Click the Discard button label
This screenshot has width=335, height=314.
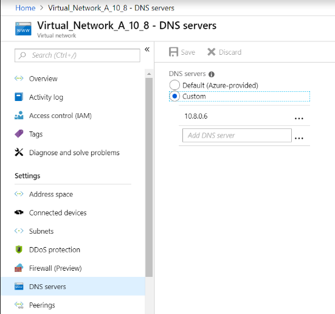tap(230, 52)
